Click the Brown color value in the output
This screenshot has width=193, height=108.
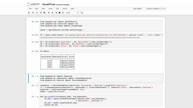point(64,65)
